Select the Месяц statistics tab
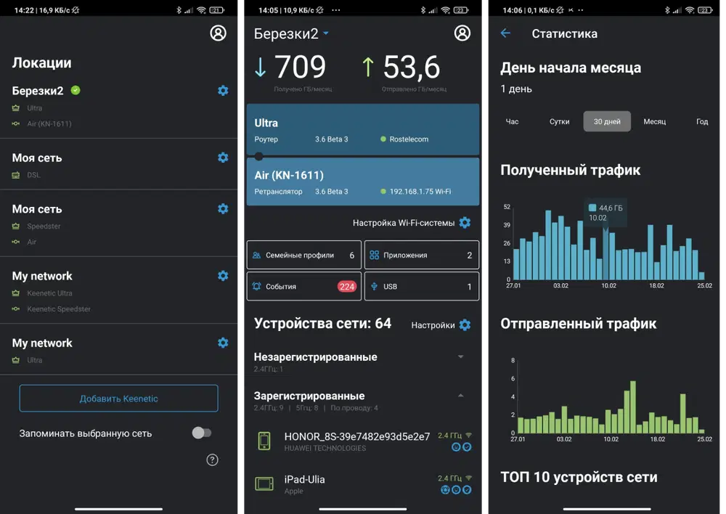The height and width of the screenshot is (514, 726). 655,121
